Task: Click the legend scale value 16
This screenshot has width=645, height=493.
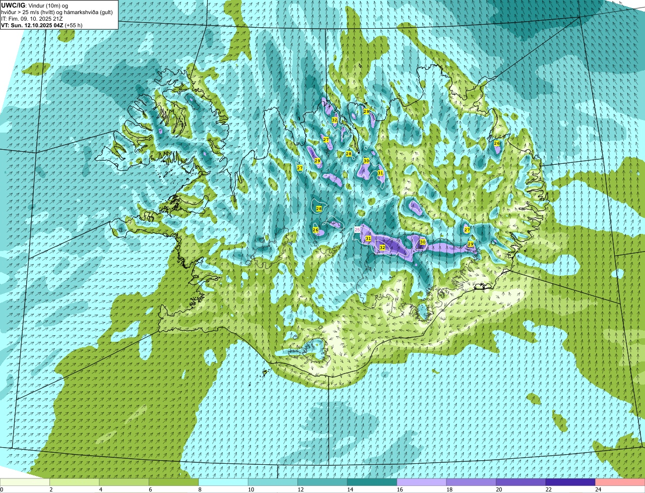Action: (x=400, y=489)
